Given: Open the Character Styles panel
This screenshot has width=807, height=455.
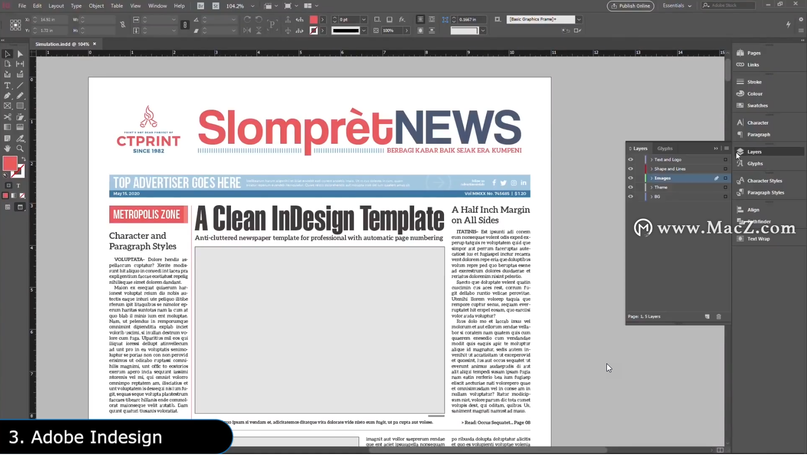Looking at the screenshot, I should [x=764, y=181].
